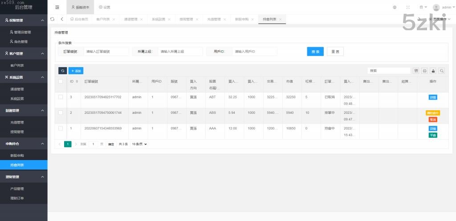The height and width of the screenshot is (221, 456).
Task: Click the tab bar refresh icon
Action: [x=53, y=19]
